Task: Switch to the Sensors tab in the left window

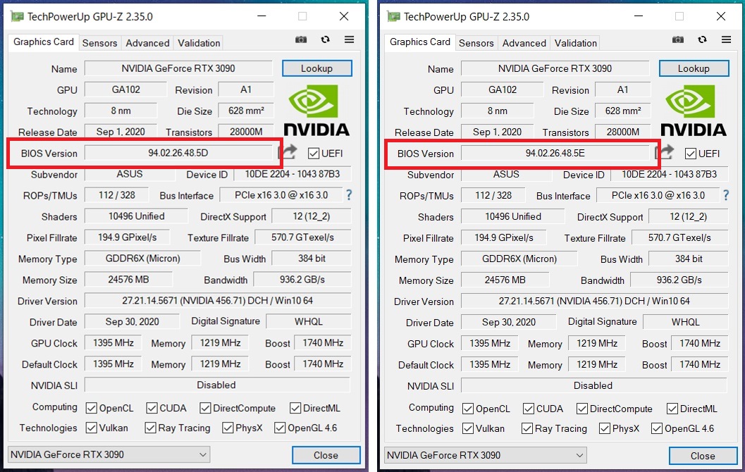Action: click(100, 43)
